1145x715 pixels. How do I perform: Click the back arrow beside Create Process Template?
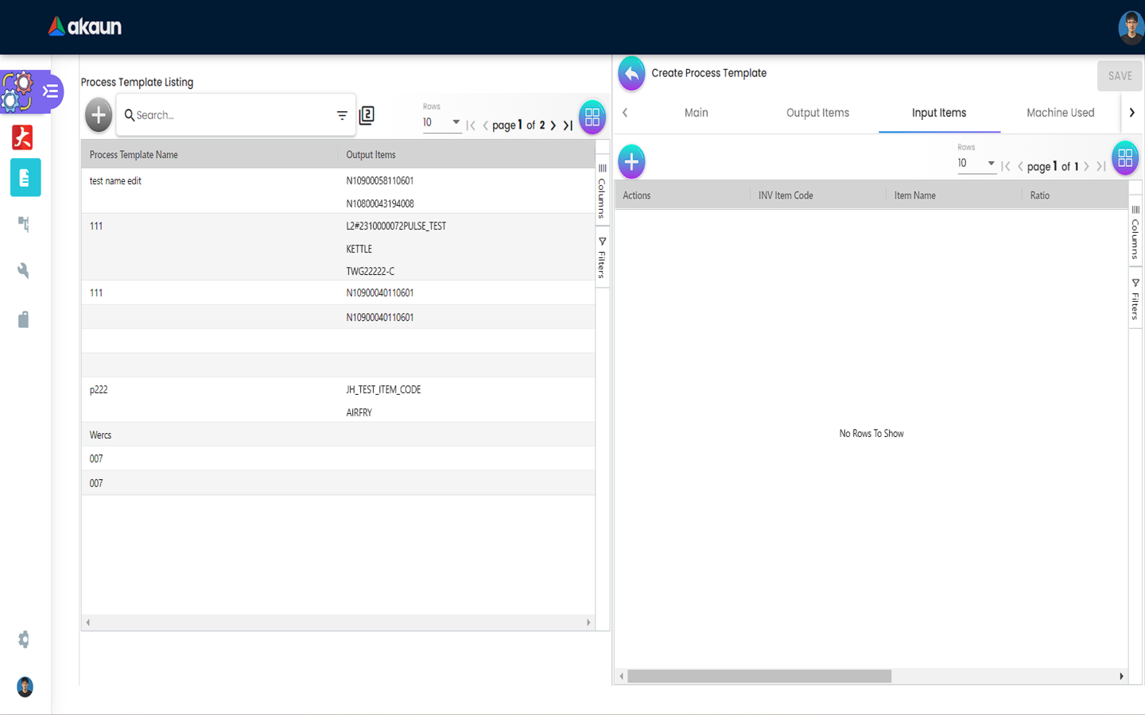[631, 74]
